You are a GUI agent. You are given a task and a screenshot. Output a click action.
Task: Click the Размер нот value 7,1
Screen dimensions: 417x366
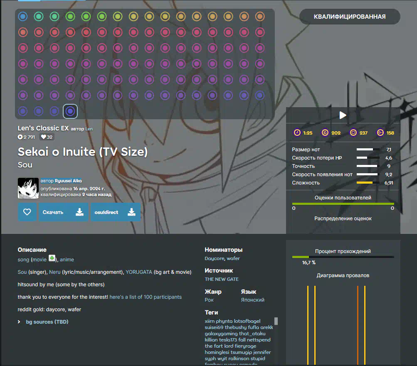[x=389, y=150]
